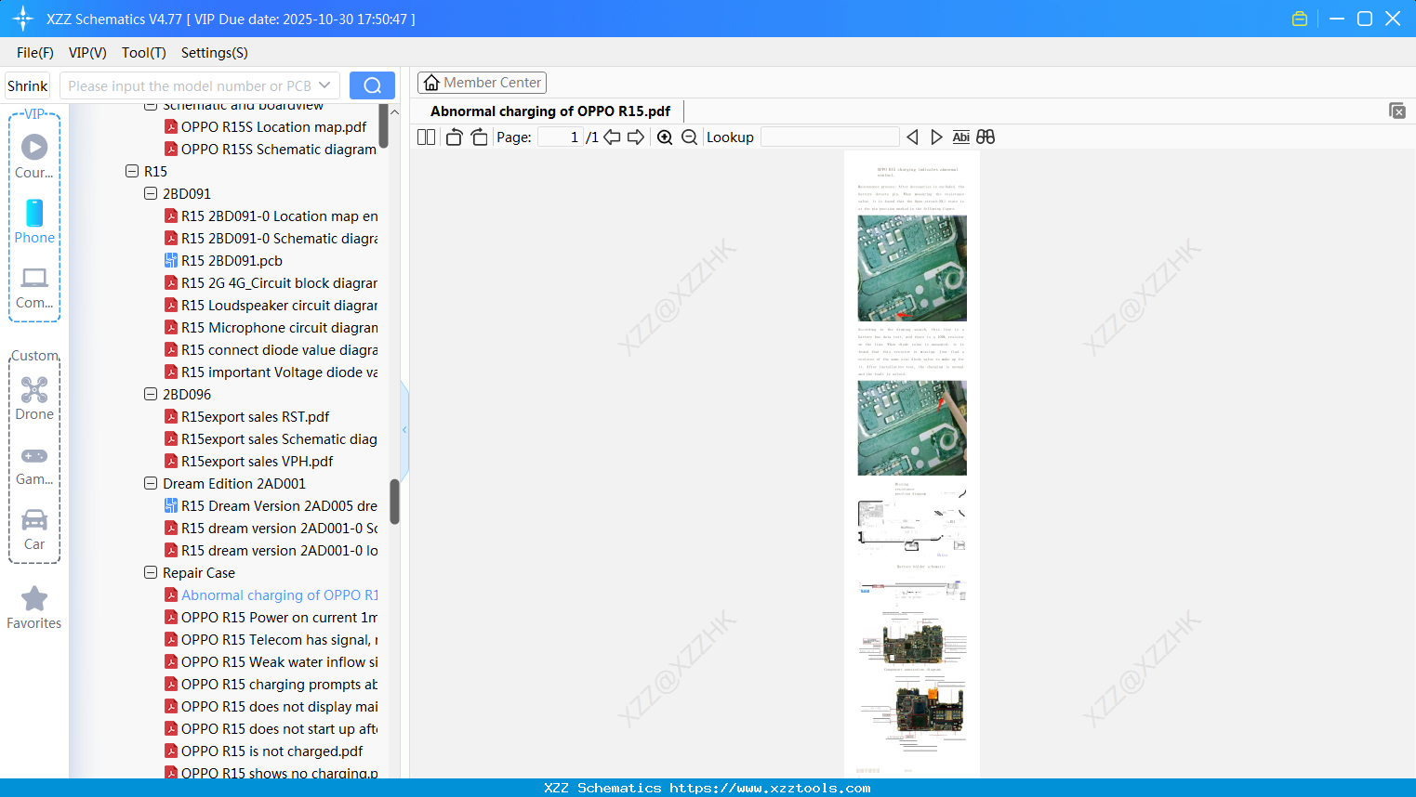Open the VIP(V) menu
Viewport: 1416px width, 797px height.
[87, 53]
